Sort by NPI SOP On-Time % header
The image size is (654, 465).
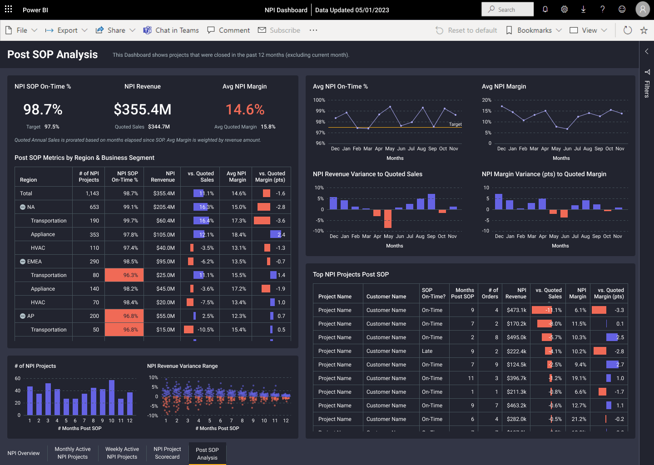pos(124,177)
